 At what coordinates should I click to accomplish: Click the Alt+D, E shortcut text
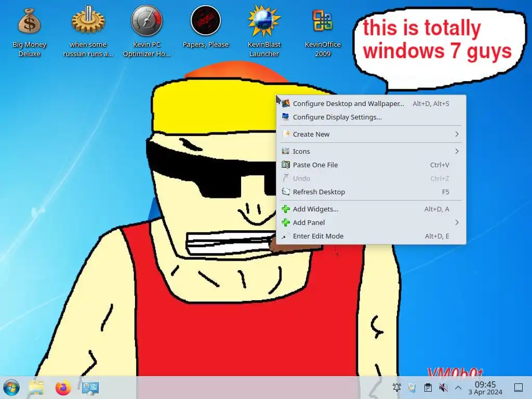[x=437, y=236]
